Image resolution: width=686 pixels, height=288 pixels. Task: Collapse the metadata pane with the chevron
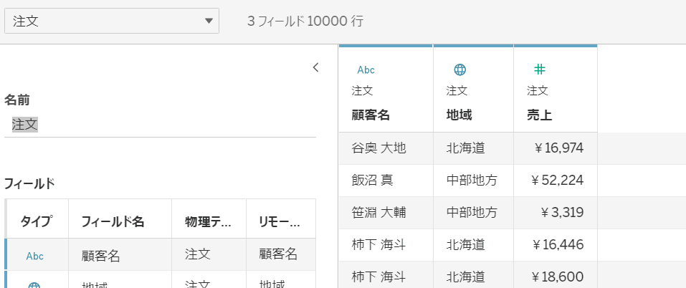click(316, 67)
